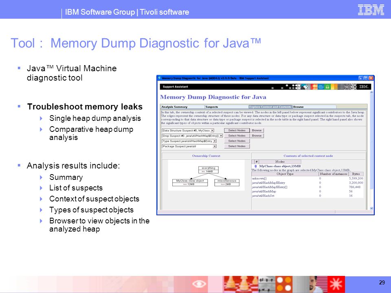Click the chess pieces image in footer
The image size is (391, 293).
(241, 284)
